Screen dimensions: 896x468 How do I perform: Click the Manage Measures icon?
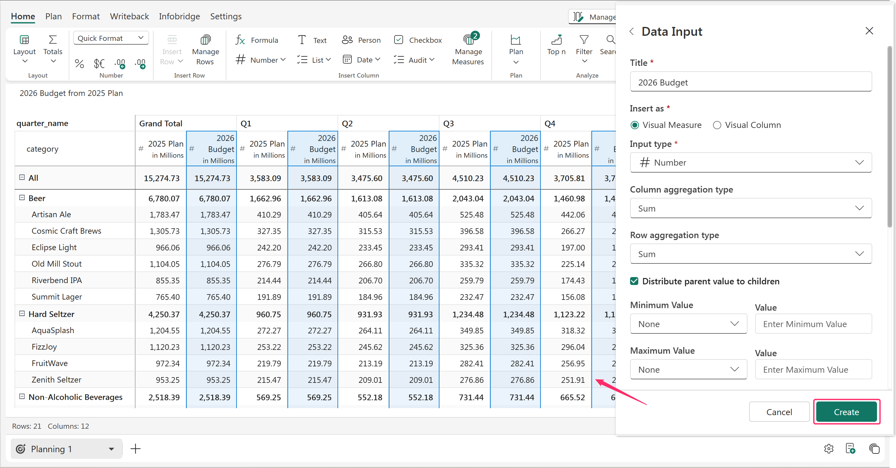tap(468, 40)
